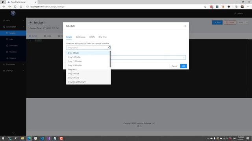The height and width of the screenshot is (141, 252).
Task: Collapse the Automation sidebar section
Action: point(13,27)
